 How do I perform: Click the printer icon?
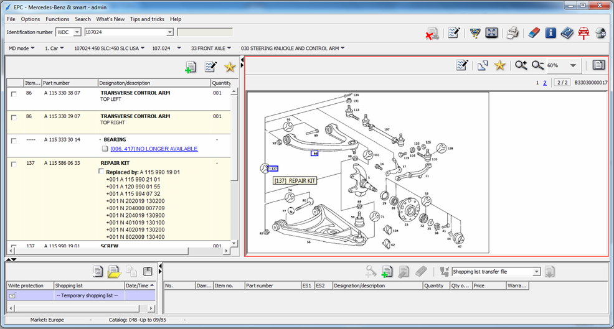[x=512, y=33]
